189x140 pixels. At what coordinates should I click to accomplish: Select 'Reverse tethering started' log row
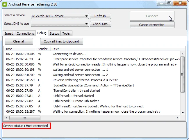pos(92,80)
